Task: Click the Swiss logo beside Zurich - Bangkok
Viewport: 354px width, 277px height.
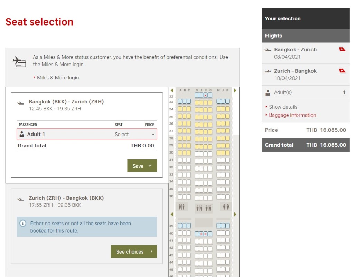Action: [342, 71]
